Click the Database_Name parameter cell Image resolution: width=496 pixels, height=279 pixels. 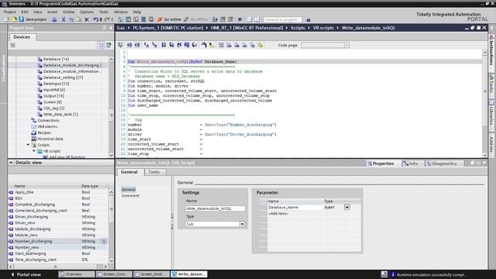pyautogui.click(x=295, y=208)
